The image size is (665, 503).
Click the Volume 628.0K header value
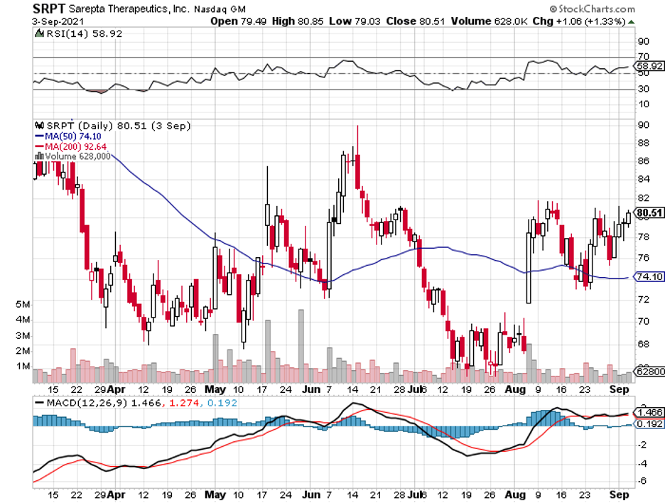[x=489, y=21]
